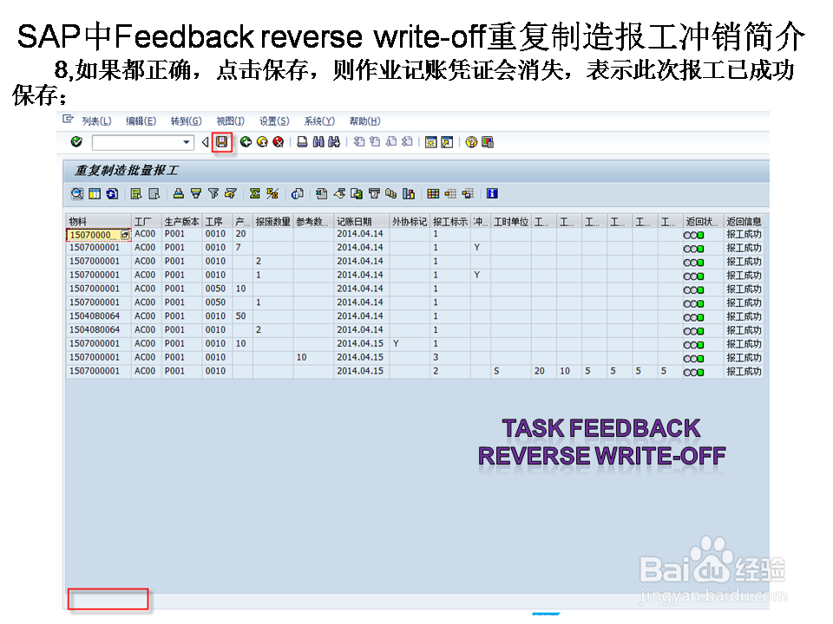Click the Graphic bar-chart icon
The image size is (833, 624).
coord(409,193)
